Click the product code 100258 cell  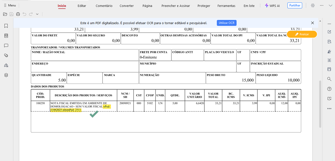point(40,103)
